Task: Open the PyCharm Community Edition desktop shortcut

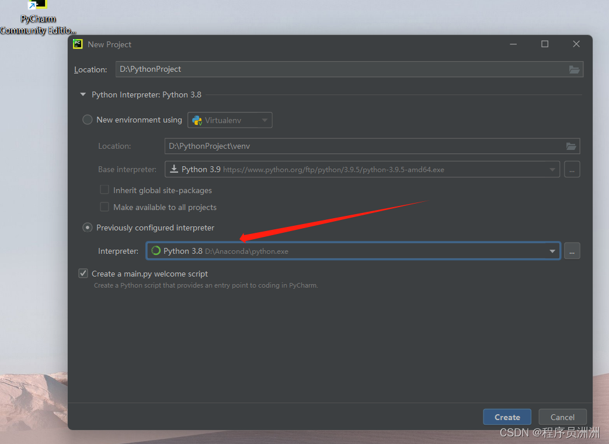Action: (x=38, y=18)
